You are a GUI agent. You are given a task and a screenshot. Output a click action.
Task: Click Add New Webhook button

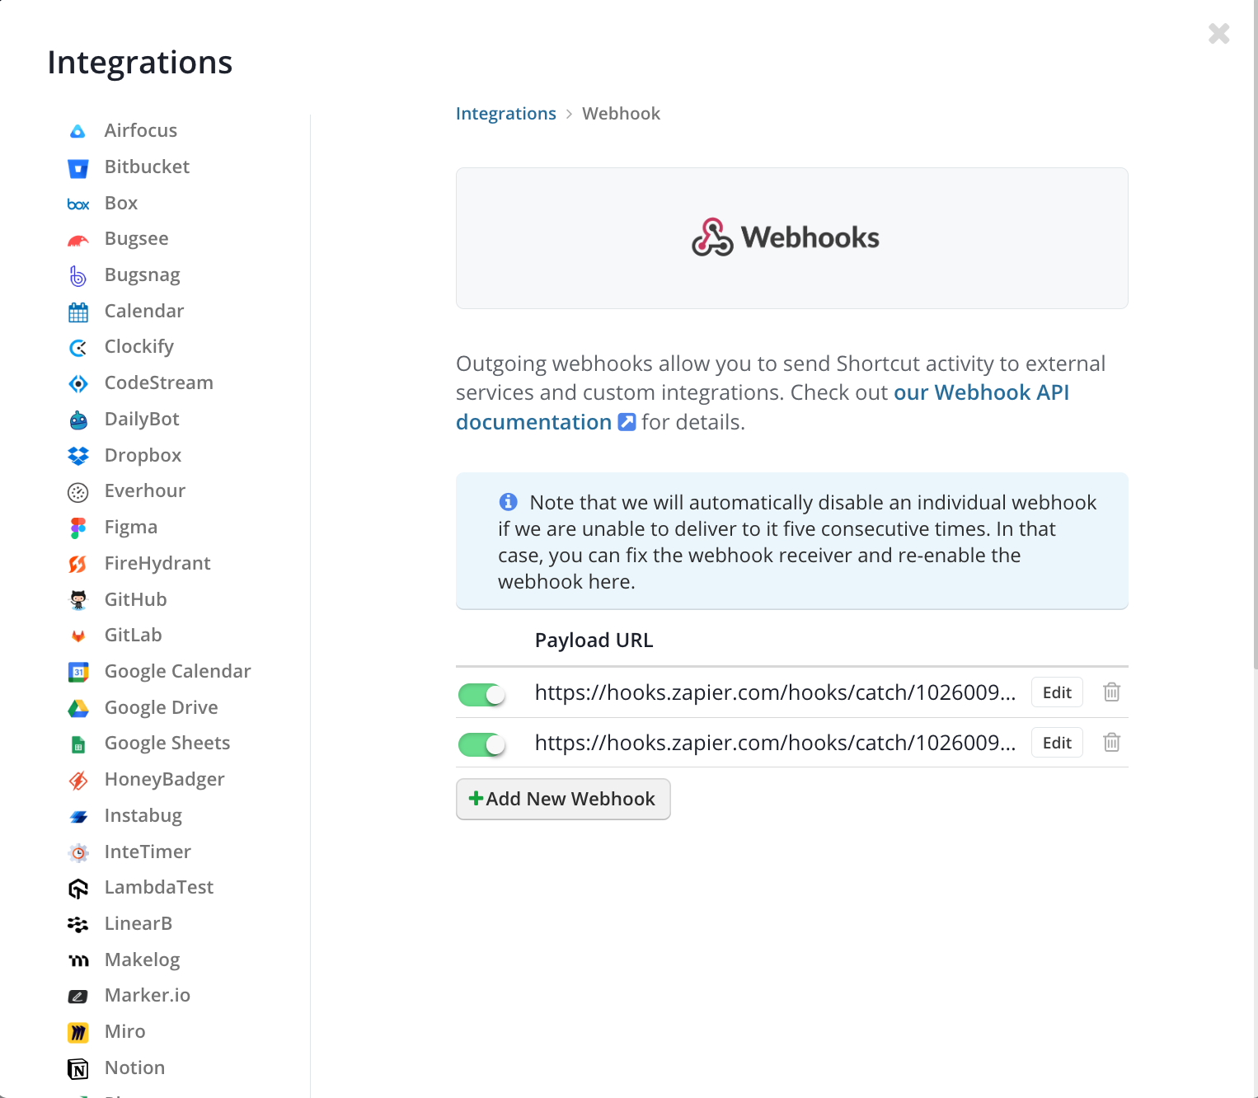[x=563, y=799]
